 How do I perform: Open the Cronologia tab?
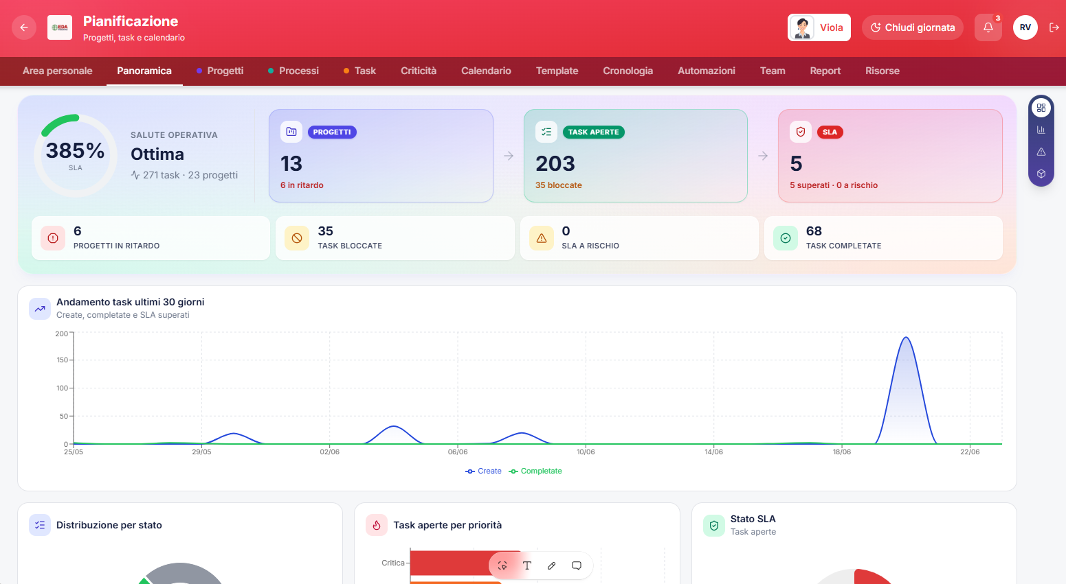[x=628, y=71]
